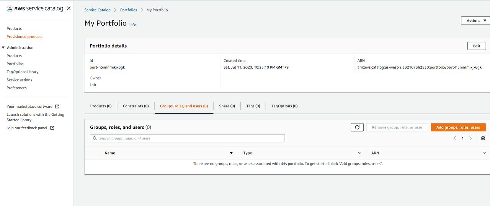The width and height of the screenshot is (490, 206).
Task: Switch to Constraints (0) tab
Action: tap(136, 106)
